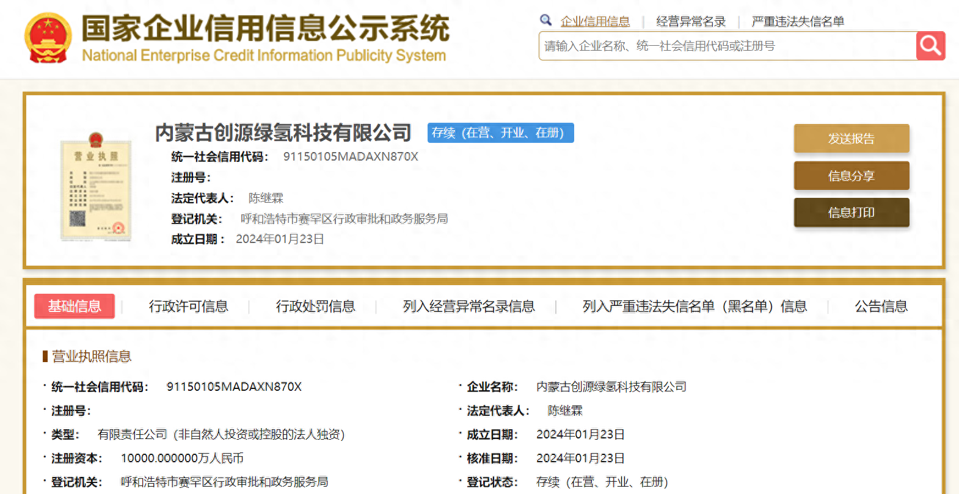
Task: Click the 信息打印 button
Action: point(851,212)
